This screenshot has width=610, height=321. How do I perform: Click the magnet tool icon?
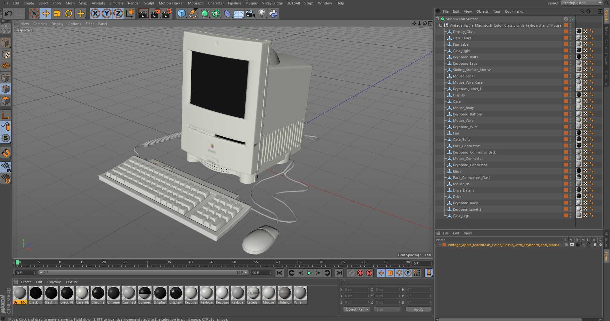(x=6, y=153)
